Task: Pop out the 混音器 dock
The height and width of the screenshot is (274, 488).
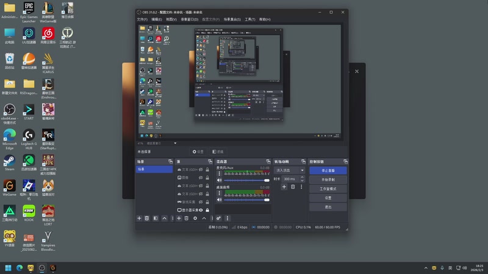Action: (268, 161)
